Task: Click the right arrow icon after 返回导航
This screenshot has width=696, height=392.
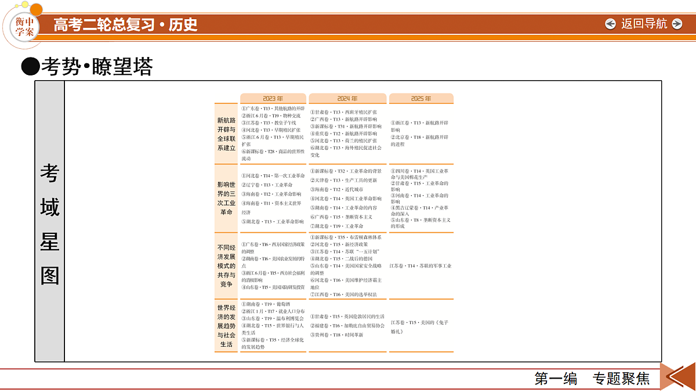Action: tap(676, 24)
